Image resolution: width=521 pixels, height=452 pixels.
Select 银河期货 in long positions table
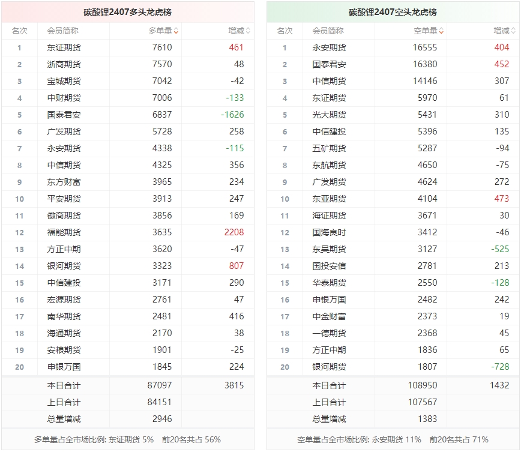point(64,266)
